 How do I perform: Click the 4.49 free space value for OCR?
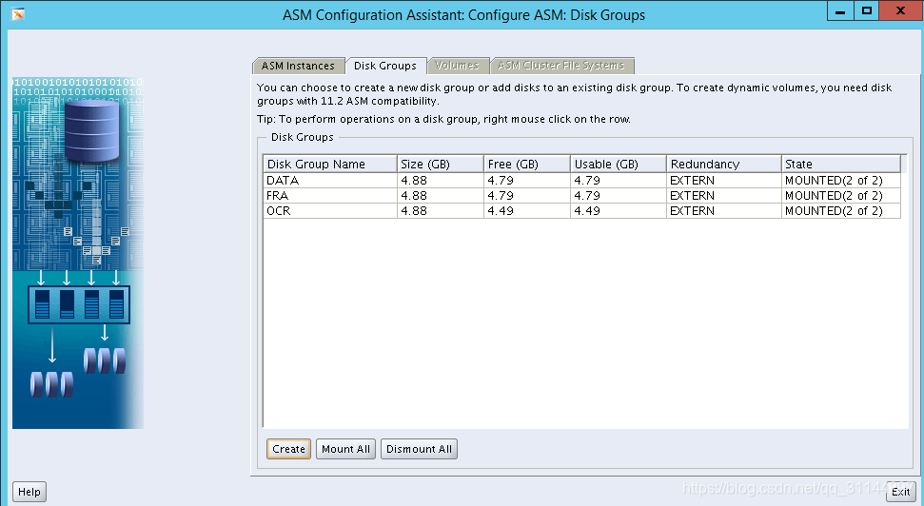527,211
